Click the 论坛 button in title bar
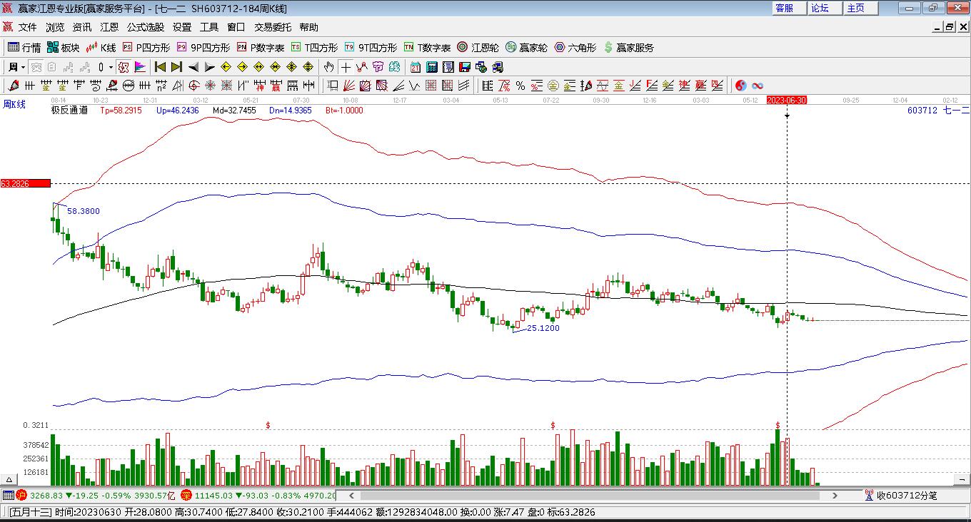This screenshot has width=971, height=522. (x=820, y=8)
